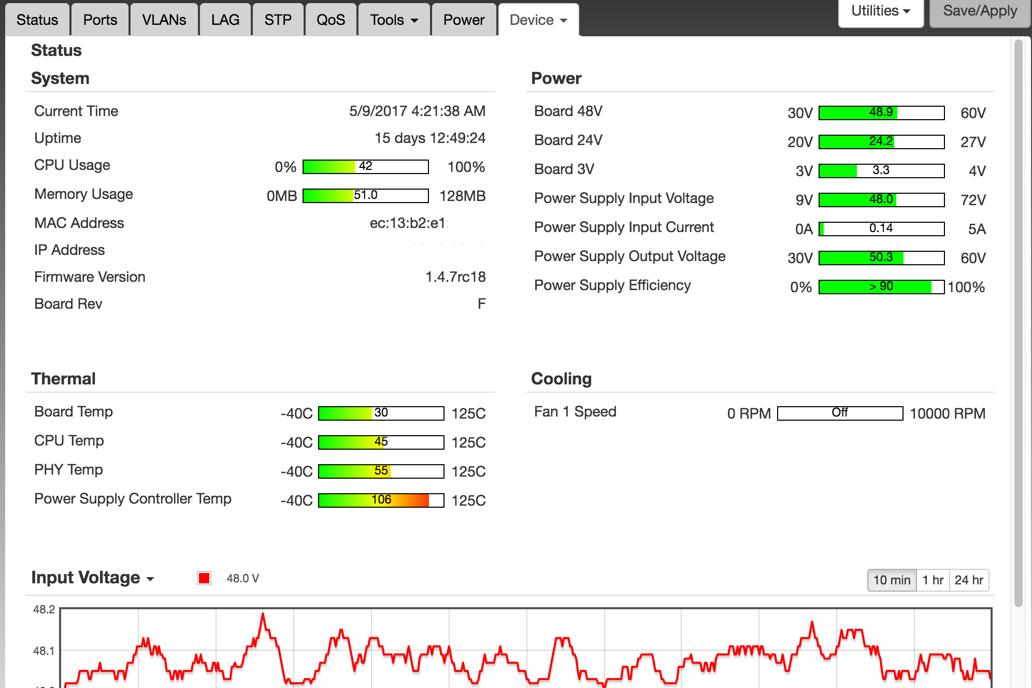Screen dimensions: 1032x688
Task: Click the CPU Usage progress bar
Action: (365, 166)
